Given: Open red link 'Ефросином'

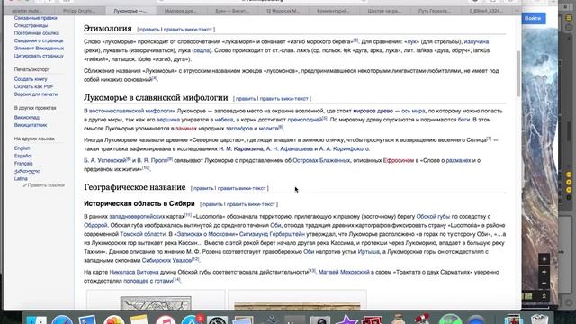Looking at the screenshot, I should click(x=399, y=160).
